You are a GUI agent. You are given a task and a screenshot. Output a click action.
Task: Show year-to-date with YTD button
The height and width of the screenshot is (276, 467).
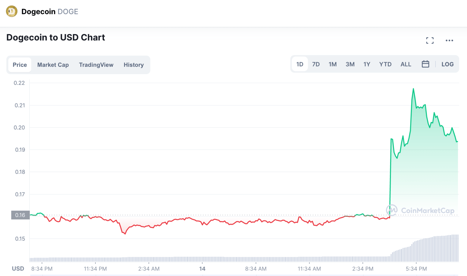click(x=385, y=64)
